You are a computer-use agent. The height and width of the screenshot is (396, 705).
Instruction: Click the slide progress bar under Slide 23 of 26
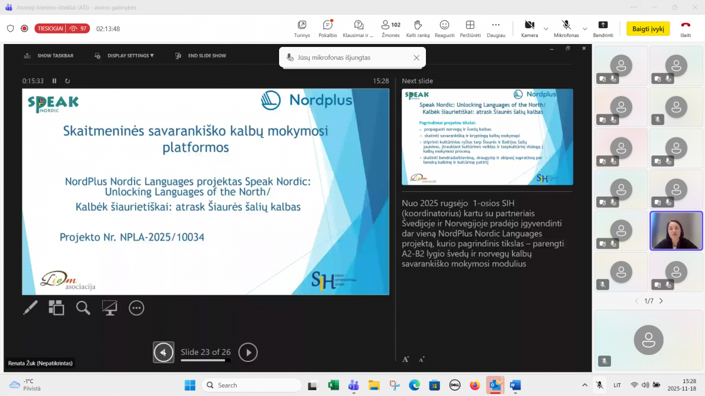205,360
